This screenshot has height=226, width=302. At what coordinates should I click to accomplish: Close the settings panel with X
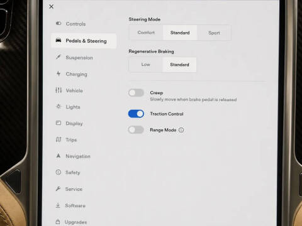click(x=51, y=7)
